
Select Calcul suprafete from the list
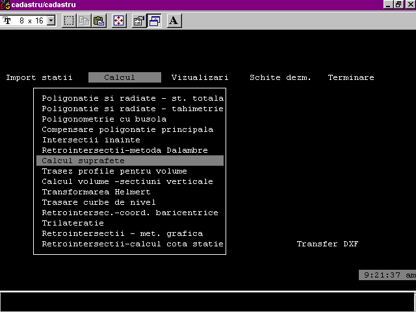83,161
